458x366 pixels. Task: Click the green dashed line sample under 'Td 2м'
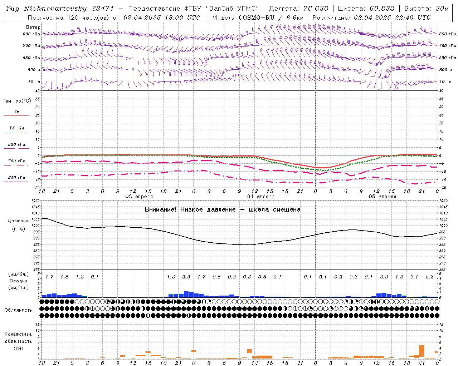[x=16, y=132]
